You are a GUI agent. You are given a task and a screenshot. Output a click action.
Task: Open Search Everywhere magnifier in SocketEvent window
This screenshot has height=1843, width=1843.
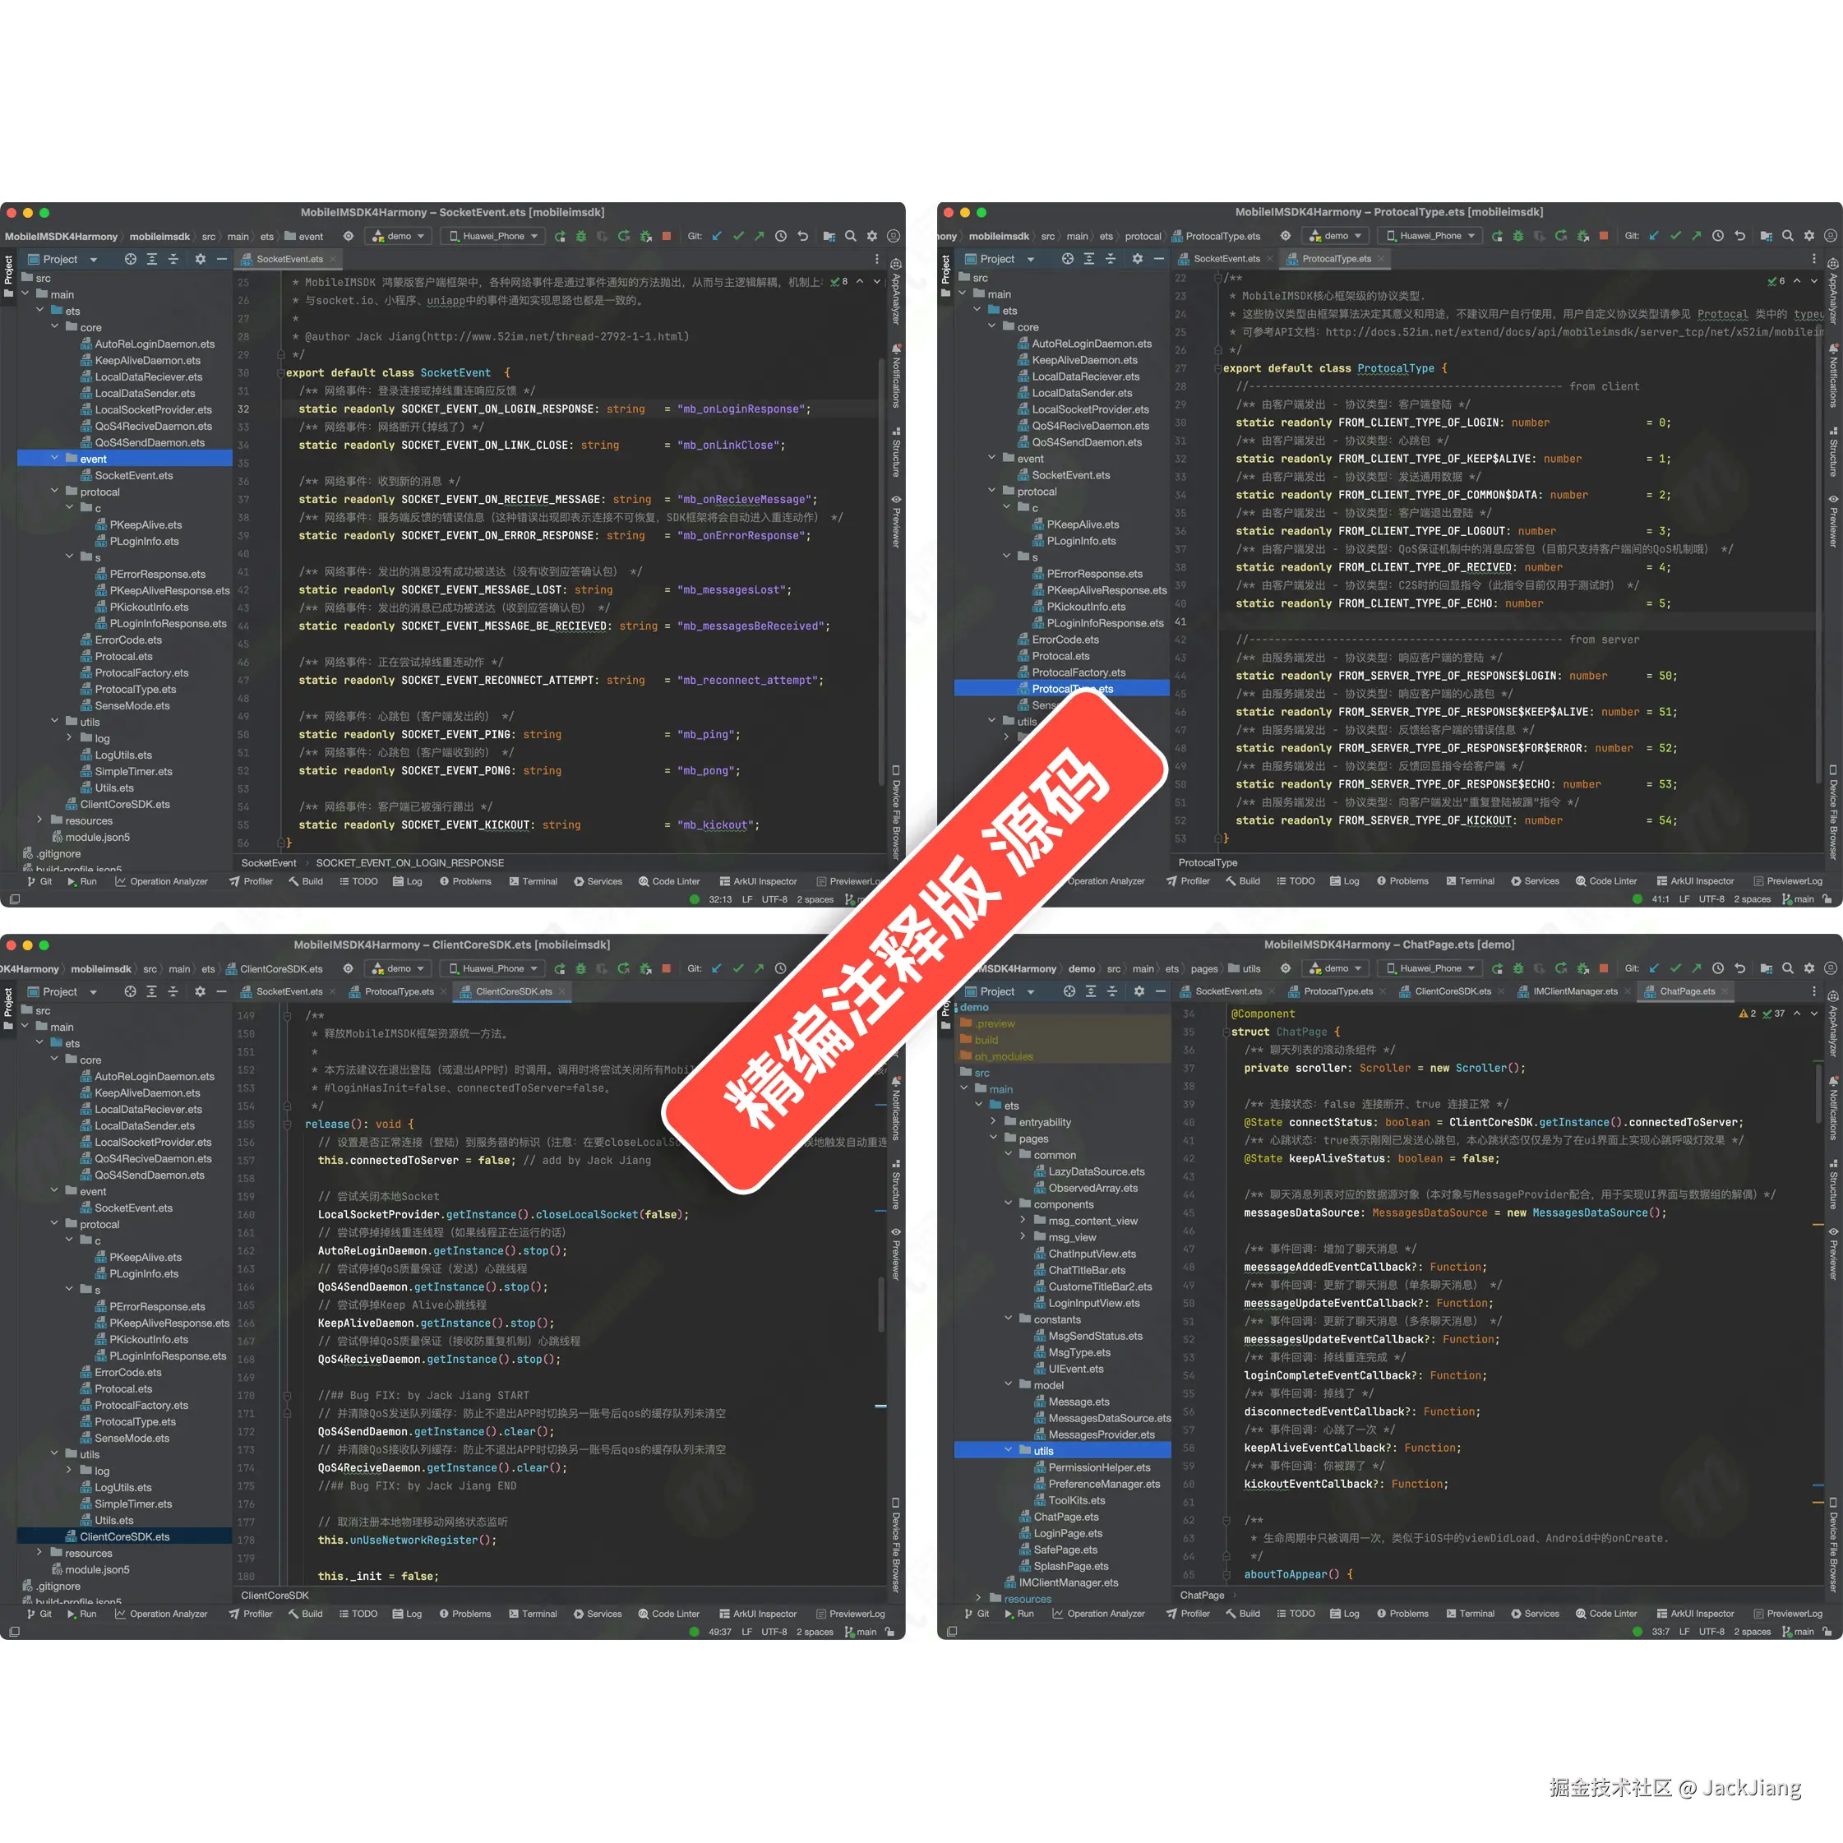click(850, 237)
